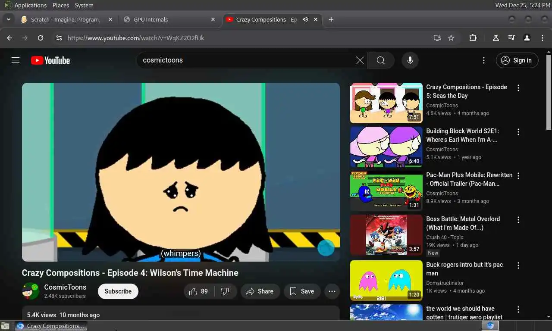The width and height of the screenshot is (552, 331).
Task: Open options for frutiger aero playlist video
Action: tap(518, 309)
